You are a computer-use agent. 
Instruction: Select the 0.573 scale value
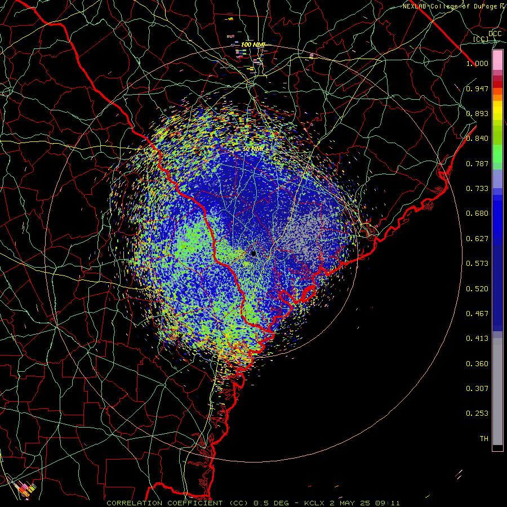(477, 264)
